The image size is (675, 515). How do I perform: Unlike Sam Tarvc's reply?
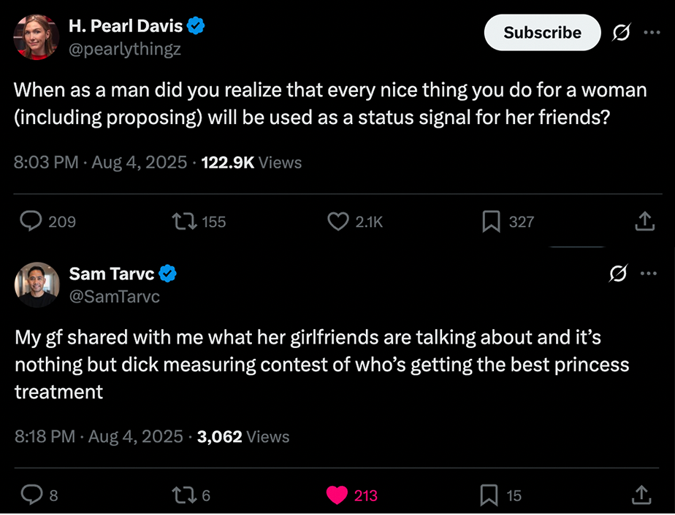click(337, 495)
